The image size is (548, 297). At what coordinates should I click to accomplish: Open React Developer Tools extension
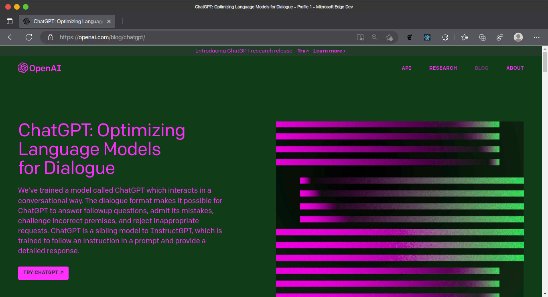click(427, 37)
